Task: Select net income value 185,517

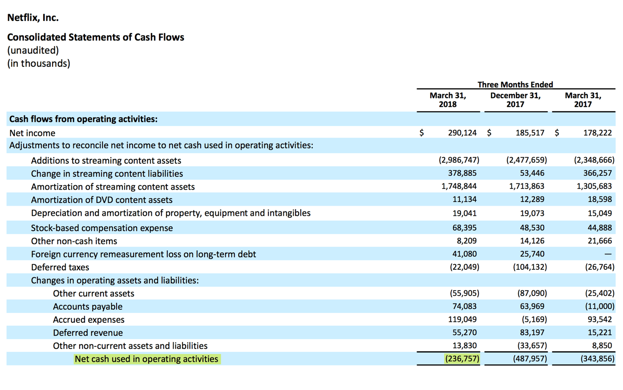Action: 530,133
